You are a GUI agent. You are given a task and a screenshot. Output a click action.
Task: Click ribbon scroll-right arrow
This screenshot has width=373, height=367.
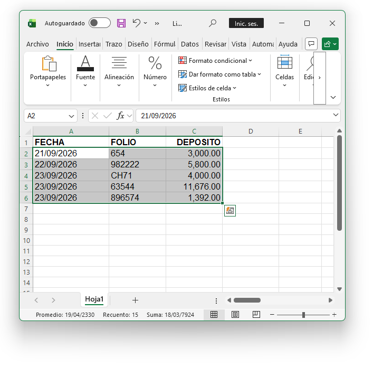click(320, 78)
